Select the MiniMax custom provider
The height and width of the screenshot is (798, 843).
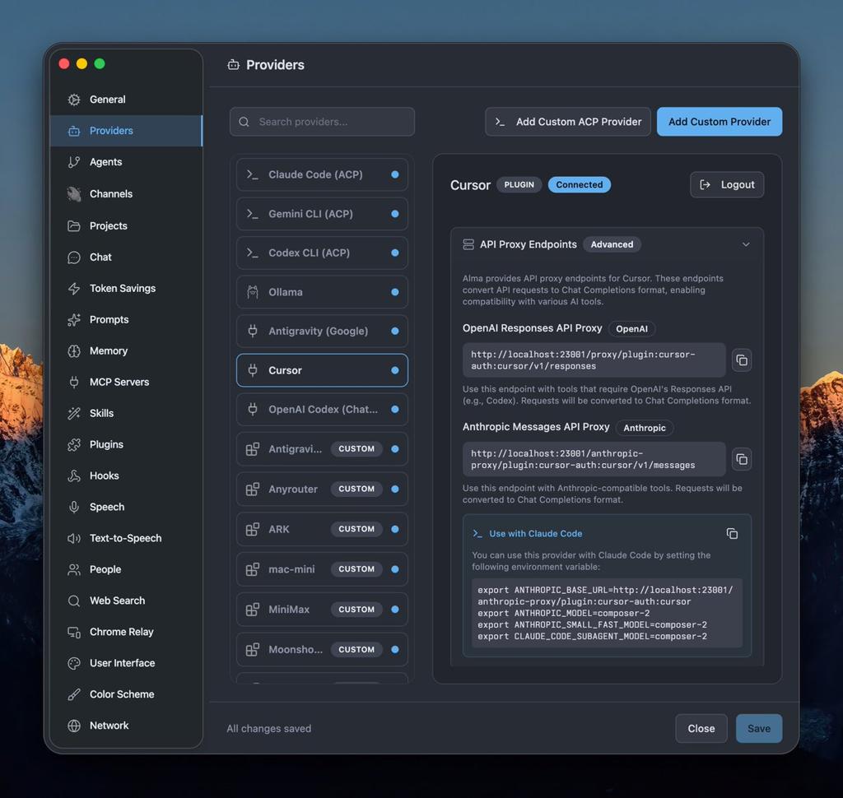pyautogui.click(x=322, y=610)
